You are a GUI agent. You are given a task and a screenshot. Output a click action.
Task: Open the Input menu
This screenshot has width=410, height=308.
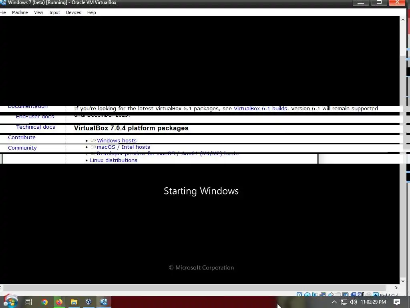coord(54,12)
